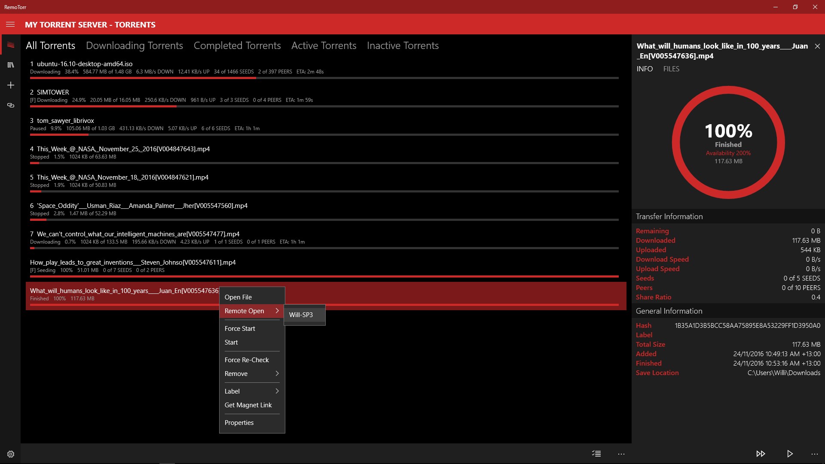Expand the Label submenu arrow
Image resolution: width=825 pixels, height=464 pixels.
point(278,391)
